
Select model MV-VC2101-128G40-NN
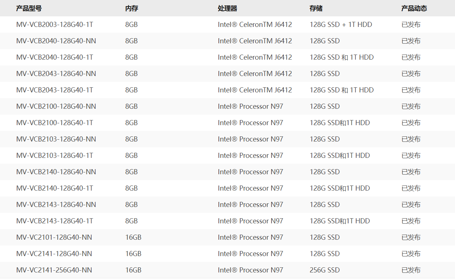point(54,238)
